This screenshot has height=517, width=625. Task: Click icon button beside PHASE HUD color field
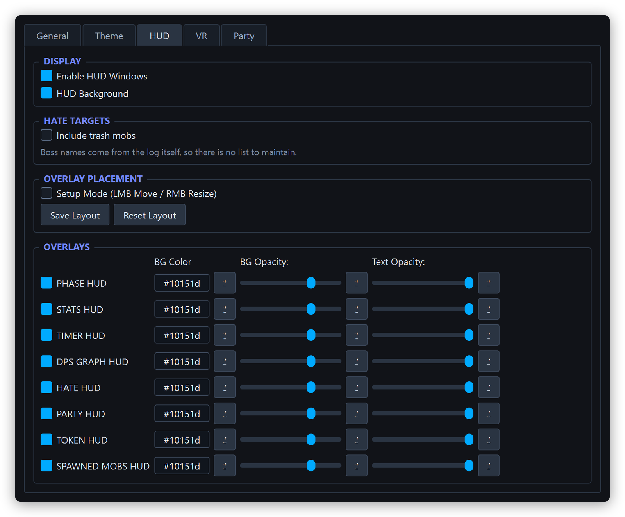pos(225,283)
